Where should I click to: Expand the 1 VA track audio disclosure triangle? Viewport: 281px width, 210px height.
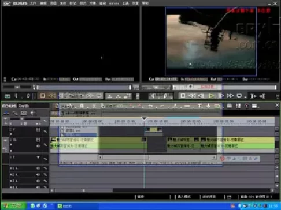pos(11,144)
